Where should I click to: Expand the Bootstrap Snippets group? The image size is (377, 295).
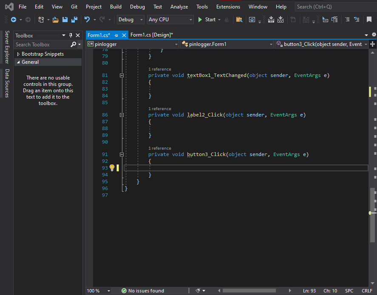coord(18,54)
